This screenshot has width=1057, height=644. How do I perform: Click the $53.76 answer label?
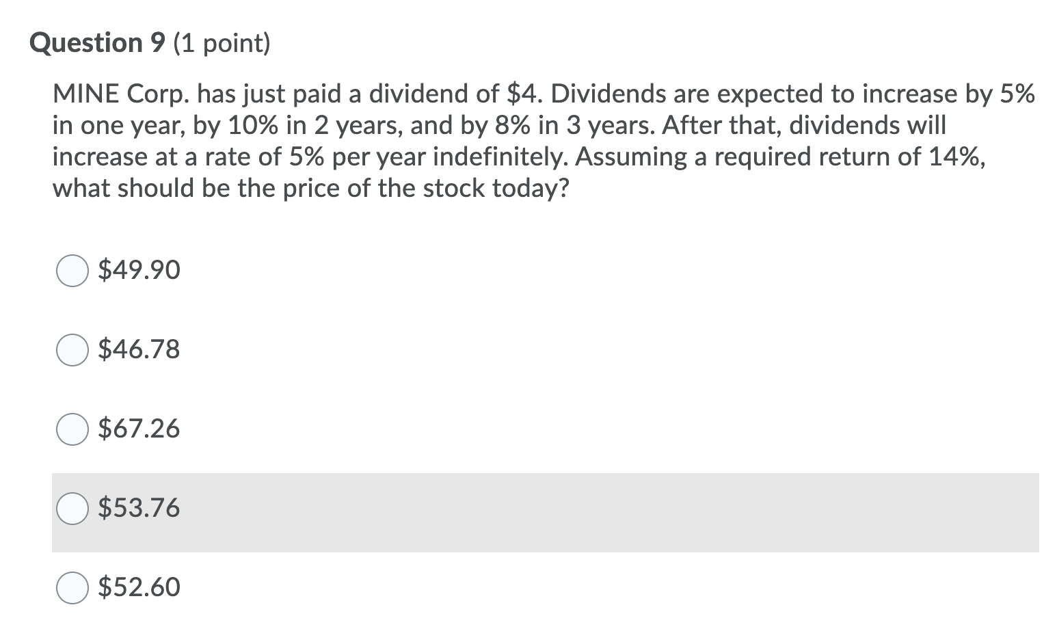[139, 509]
